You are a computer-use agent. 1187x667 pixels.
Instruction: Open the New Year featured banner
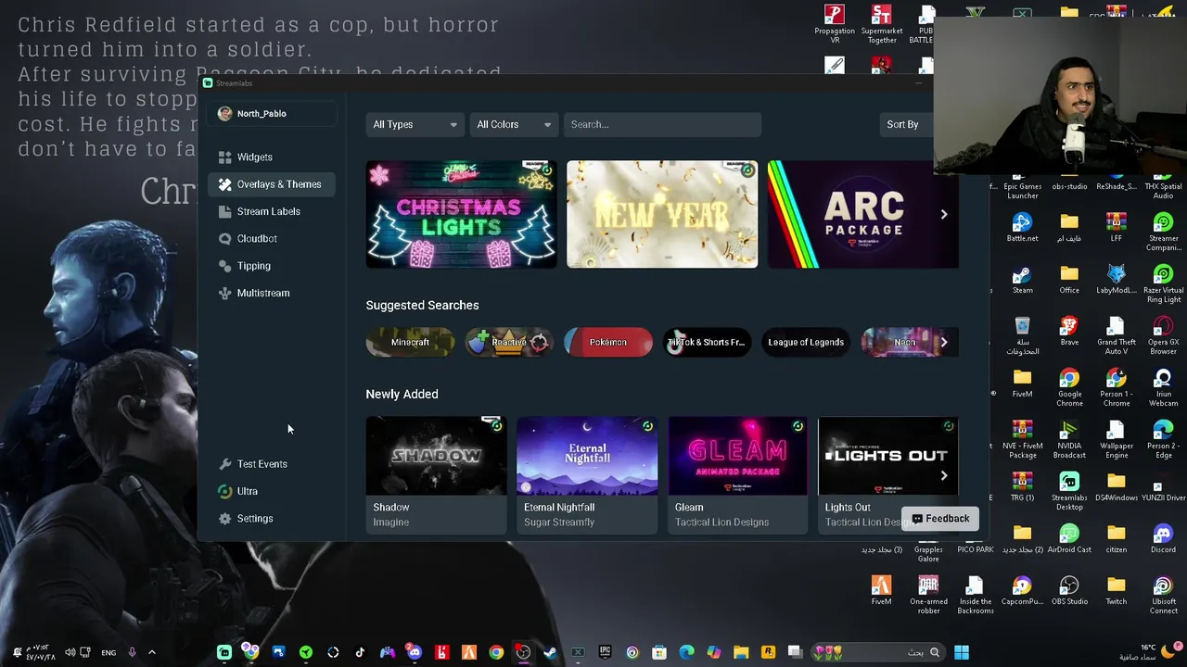pos(662,214)
